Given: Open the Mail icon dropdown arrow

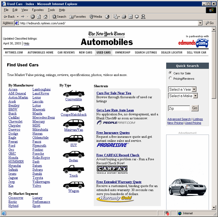Looking at the screenshot, I should coord(119,17).
